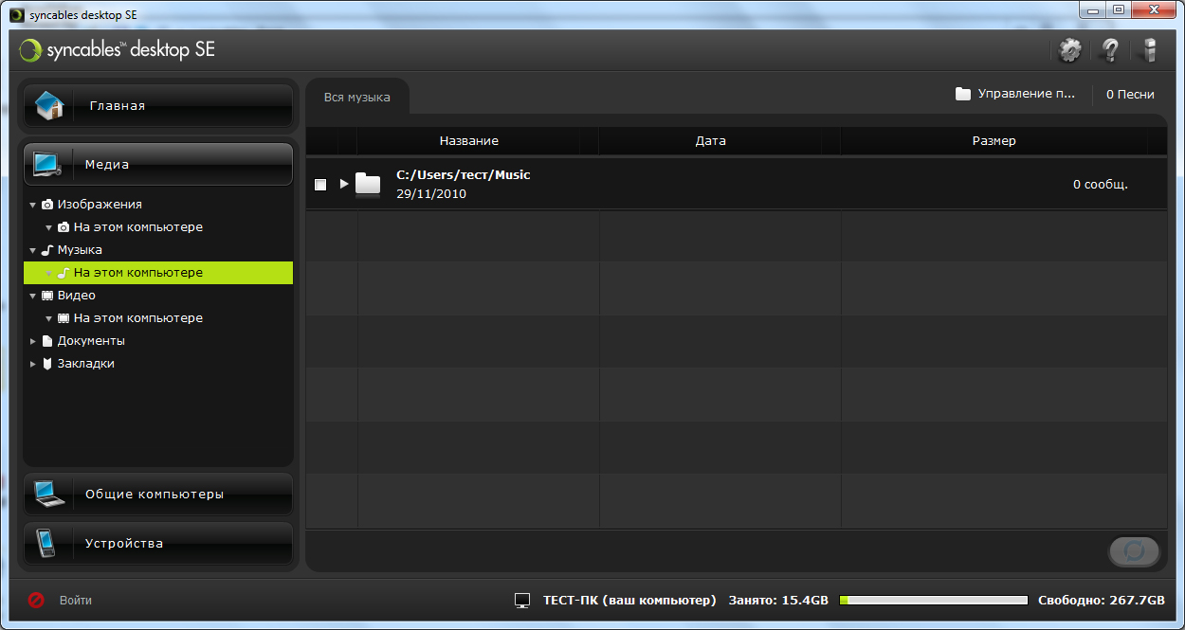Open the Медиа section
The width and height of the screenshot is (1185, 630).
click(158, 164)
